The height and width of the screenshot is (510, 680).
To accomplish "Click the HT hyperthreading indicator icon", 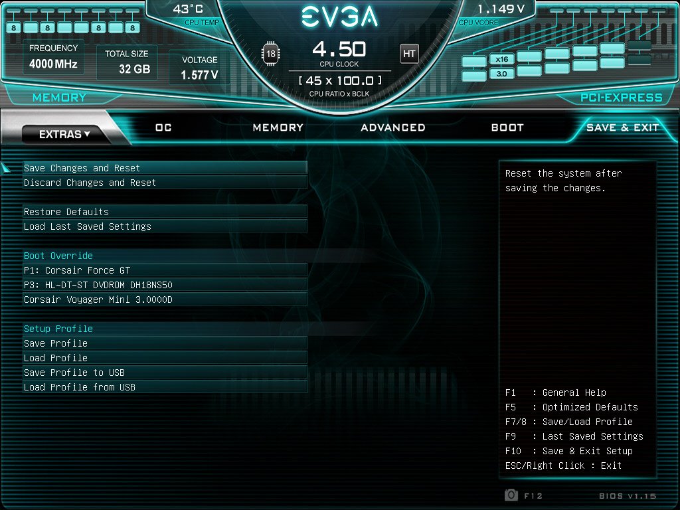I will (x=409, y=54).
